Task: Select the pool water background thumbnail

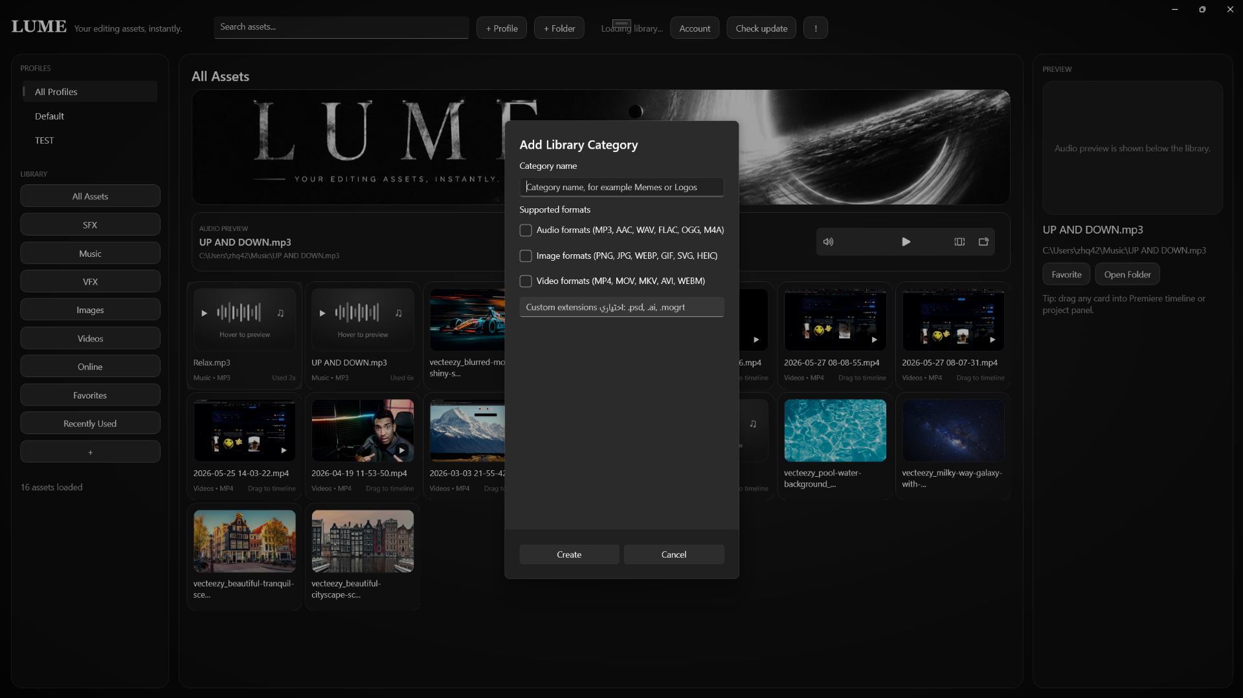Action: click(835, 431)
